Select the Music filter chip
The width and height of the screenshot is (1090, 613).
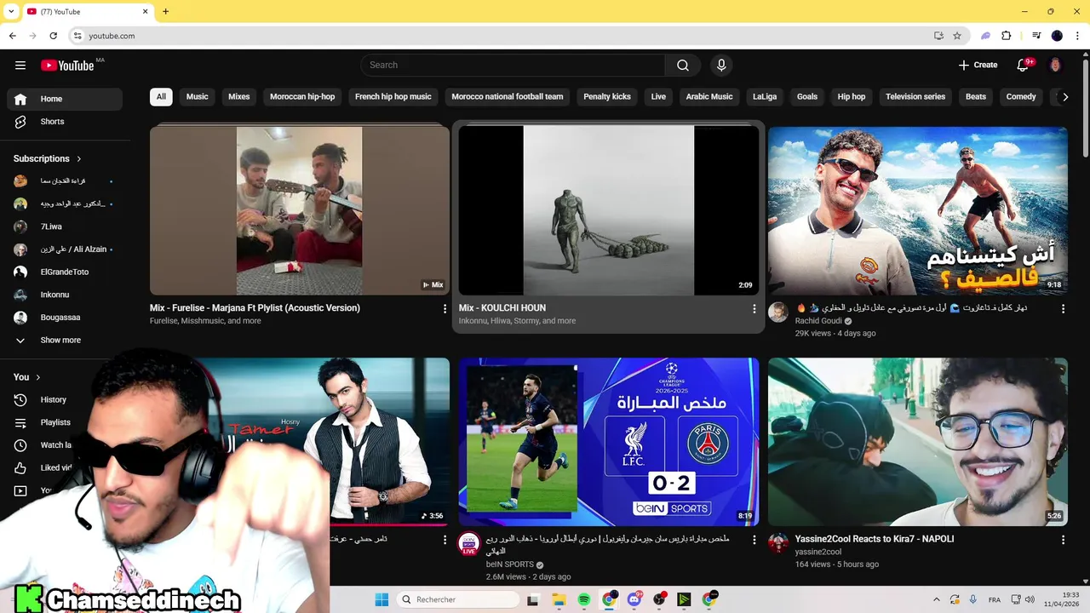point(197,97)
